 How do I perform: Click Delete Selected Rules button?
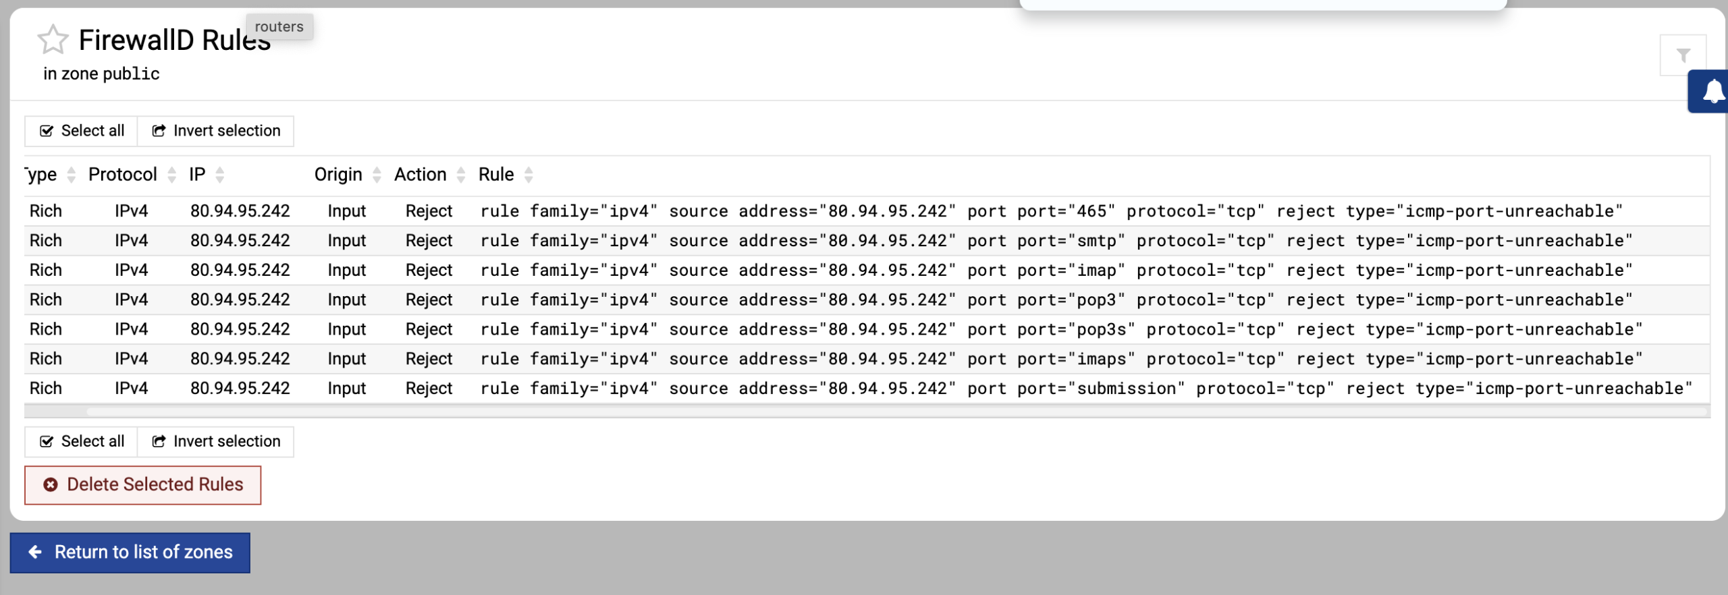tap(143, 485)
